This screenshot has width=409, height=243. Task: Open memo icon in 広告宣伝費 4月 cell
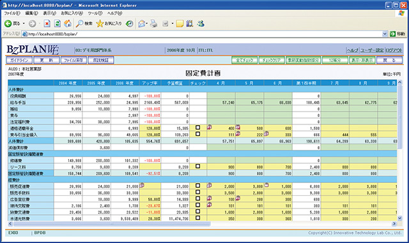click(210, 198)
